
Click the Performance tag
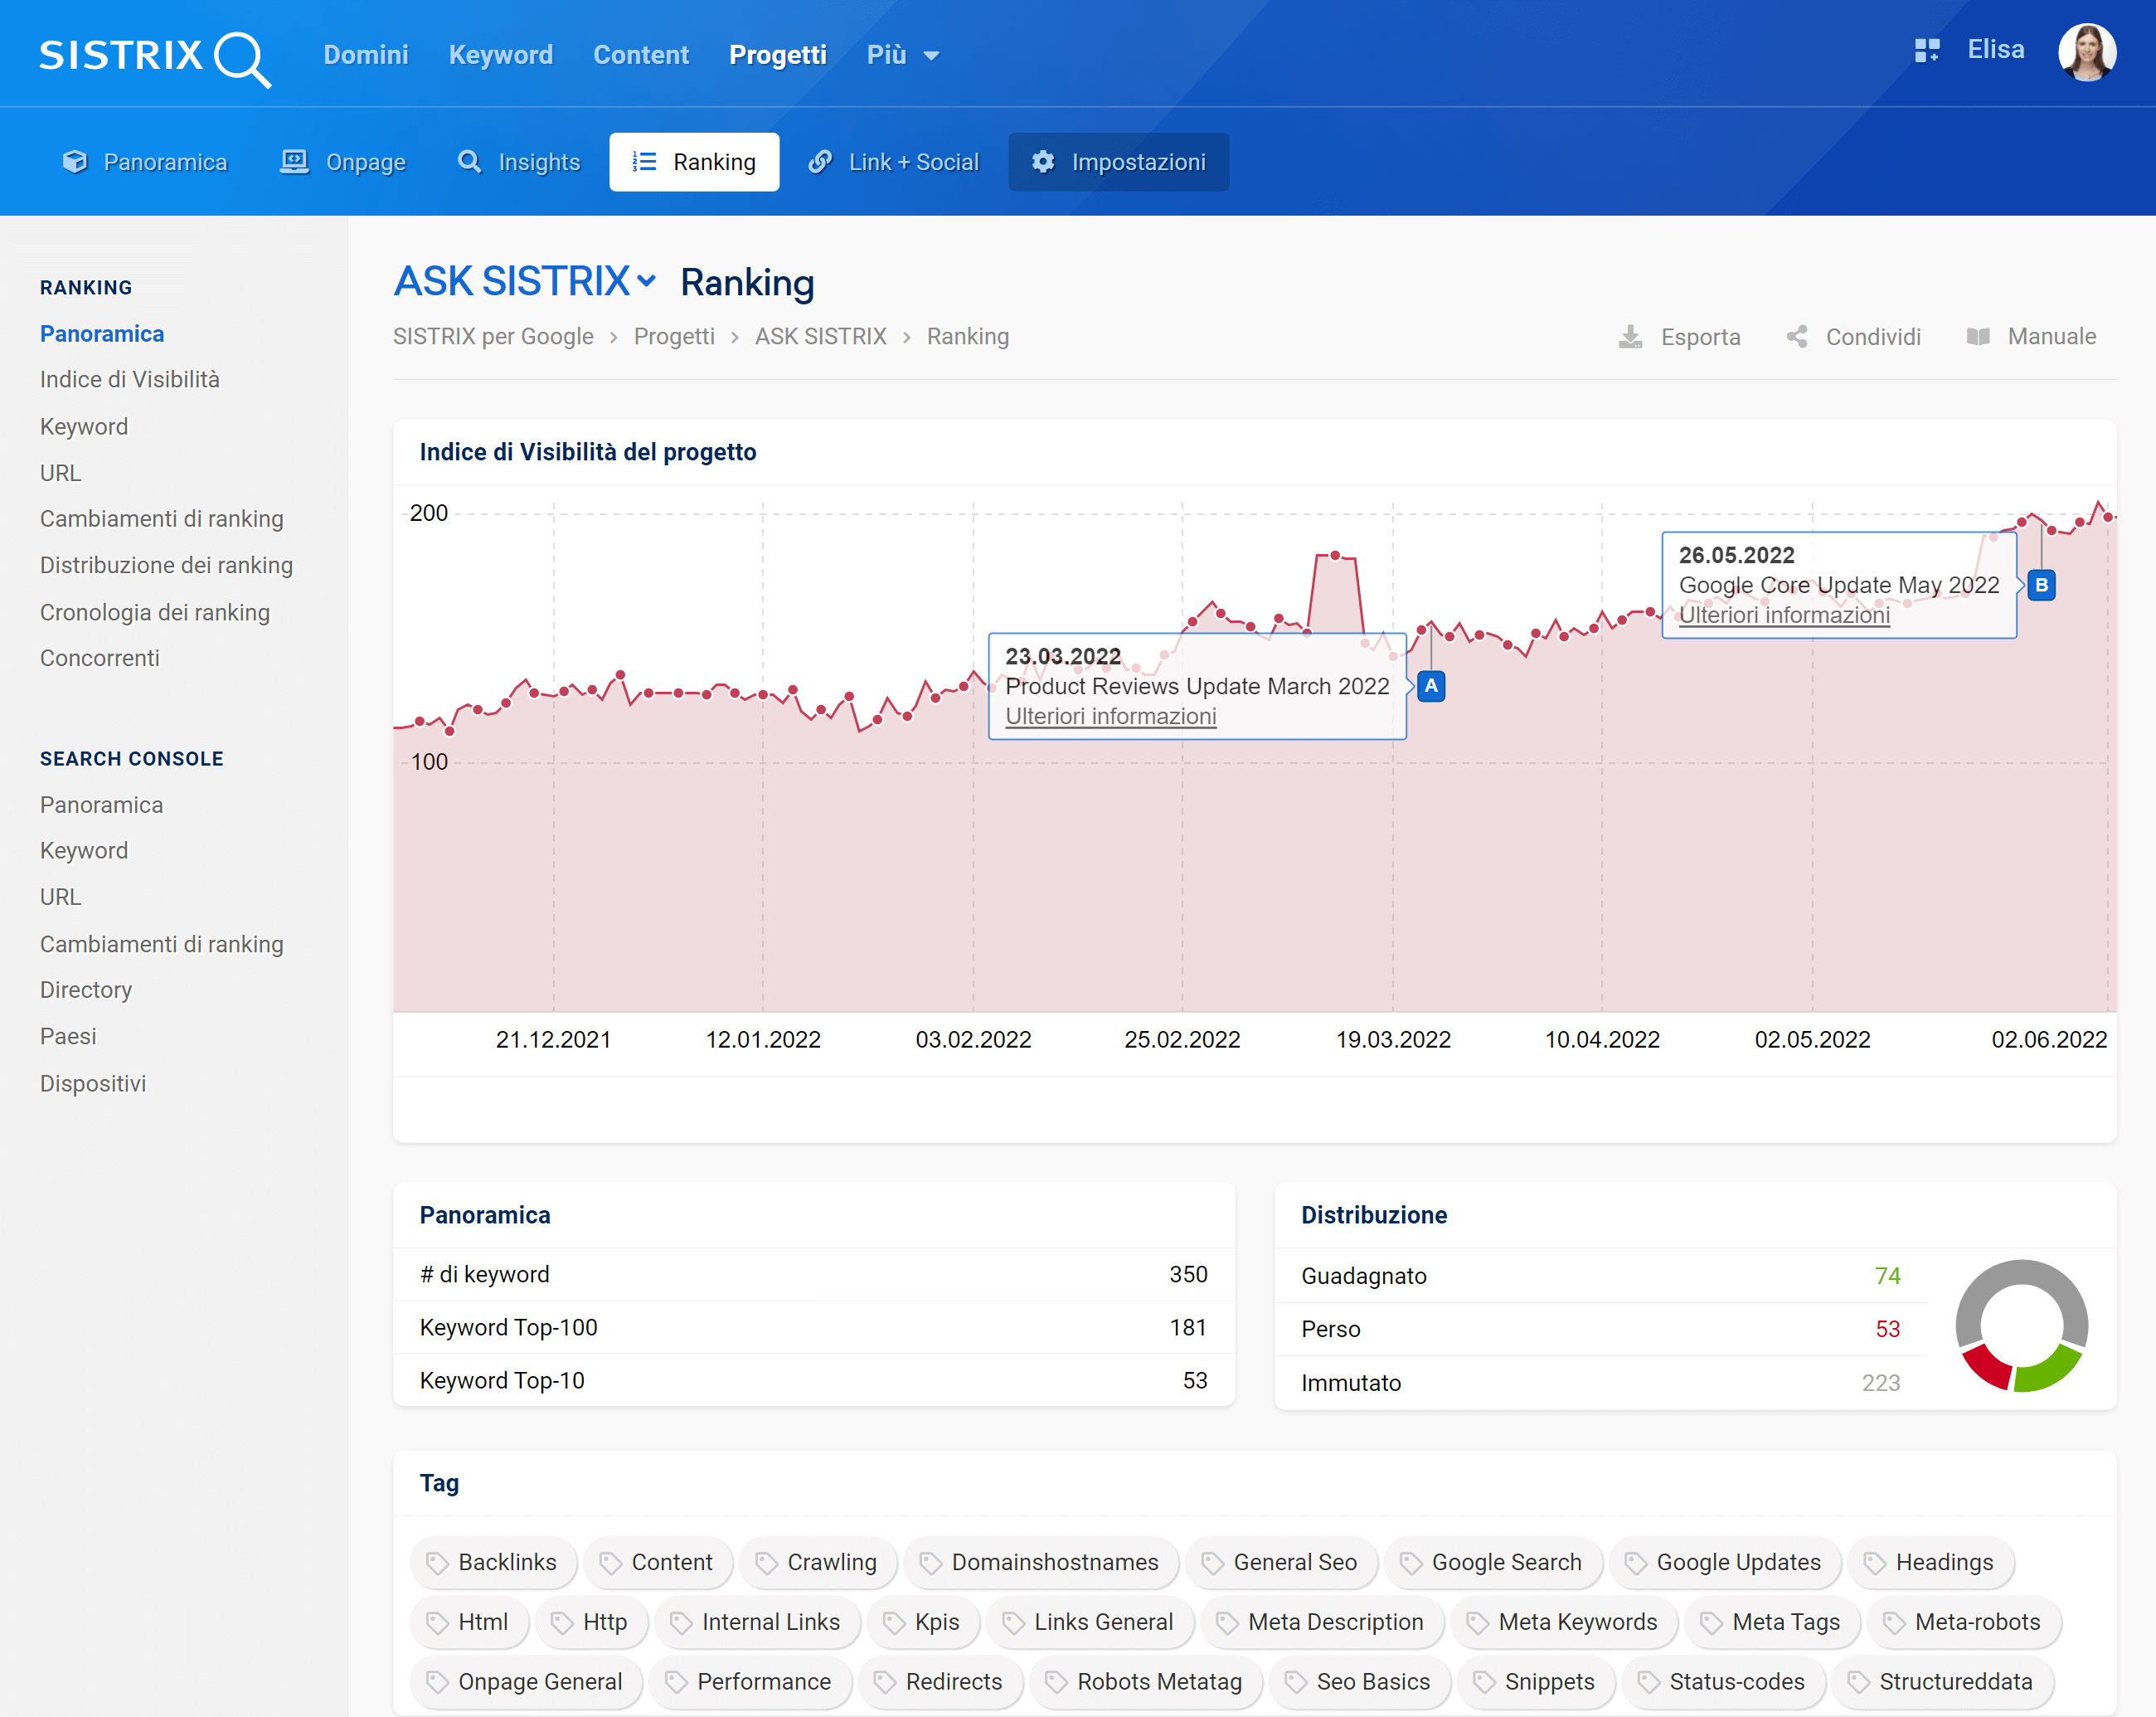coord(750,1682)
